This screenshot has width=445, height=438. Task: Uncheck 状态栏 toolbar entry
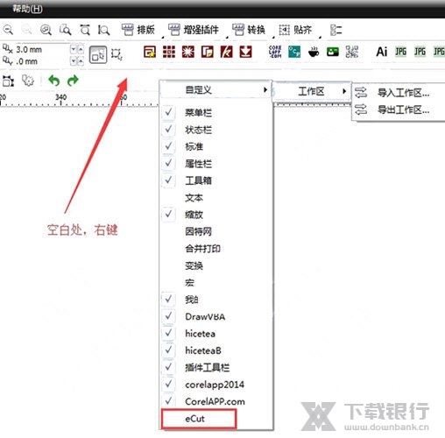pyautogui.click(x=216, y=130)
